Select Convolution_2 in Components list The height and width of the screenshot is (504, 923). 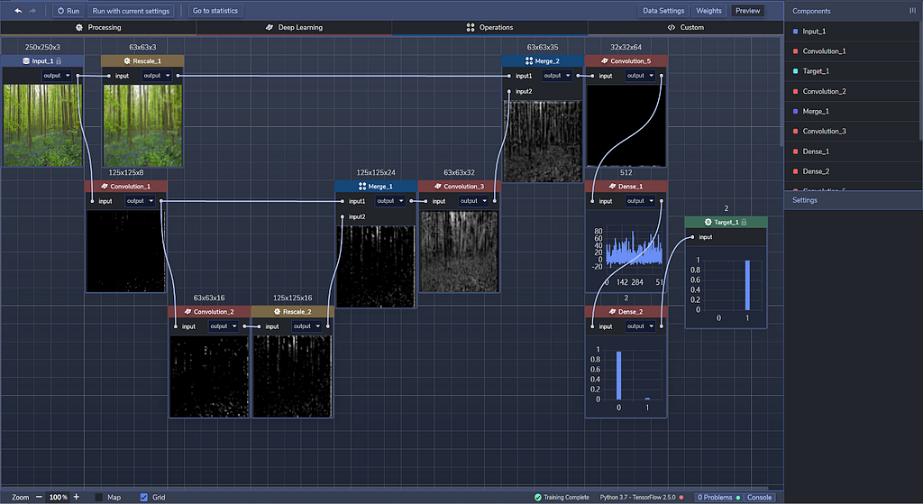pos(853,91)
